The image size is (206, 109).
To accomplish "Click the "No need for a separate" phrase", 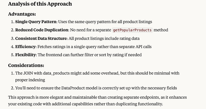I will pyautogui.click(x=91, y=30).
